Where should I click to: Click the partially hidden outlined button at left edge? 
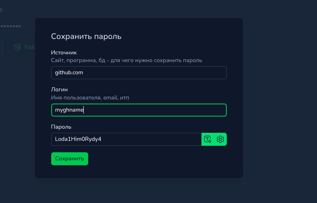click(x=1, y=47)
